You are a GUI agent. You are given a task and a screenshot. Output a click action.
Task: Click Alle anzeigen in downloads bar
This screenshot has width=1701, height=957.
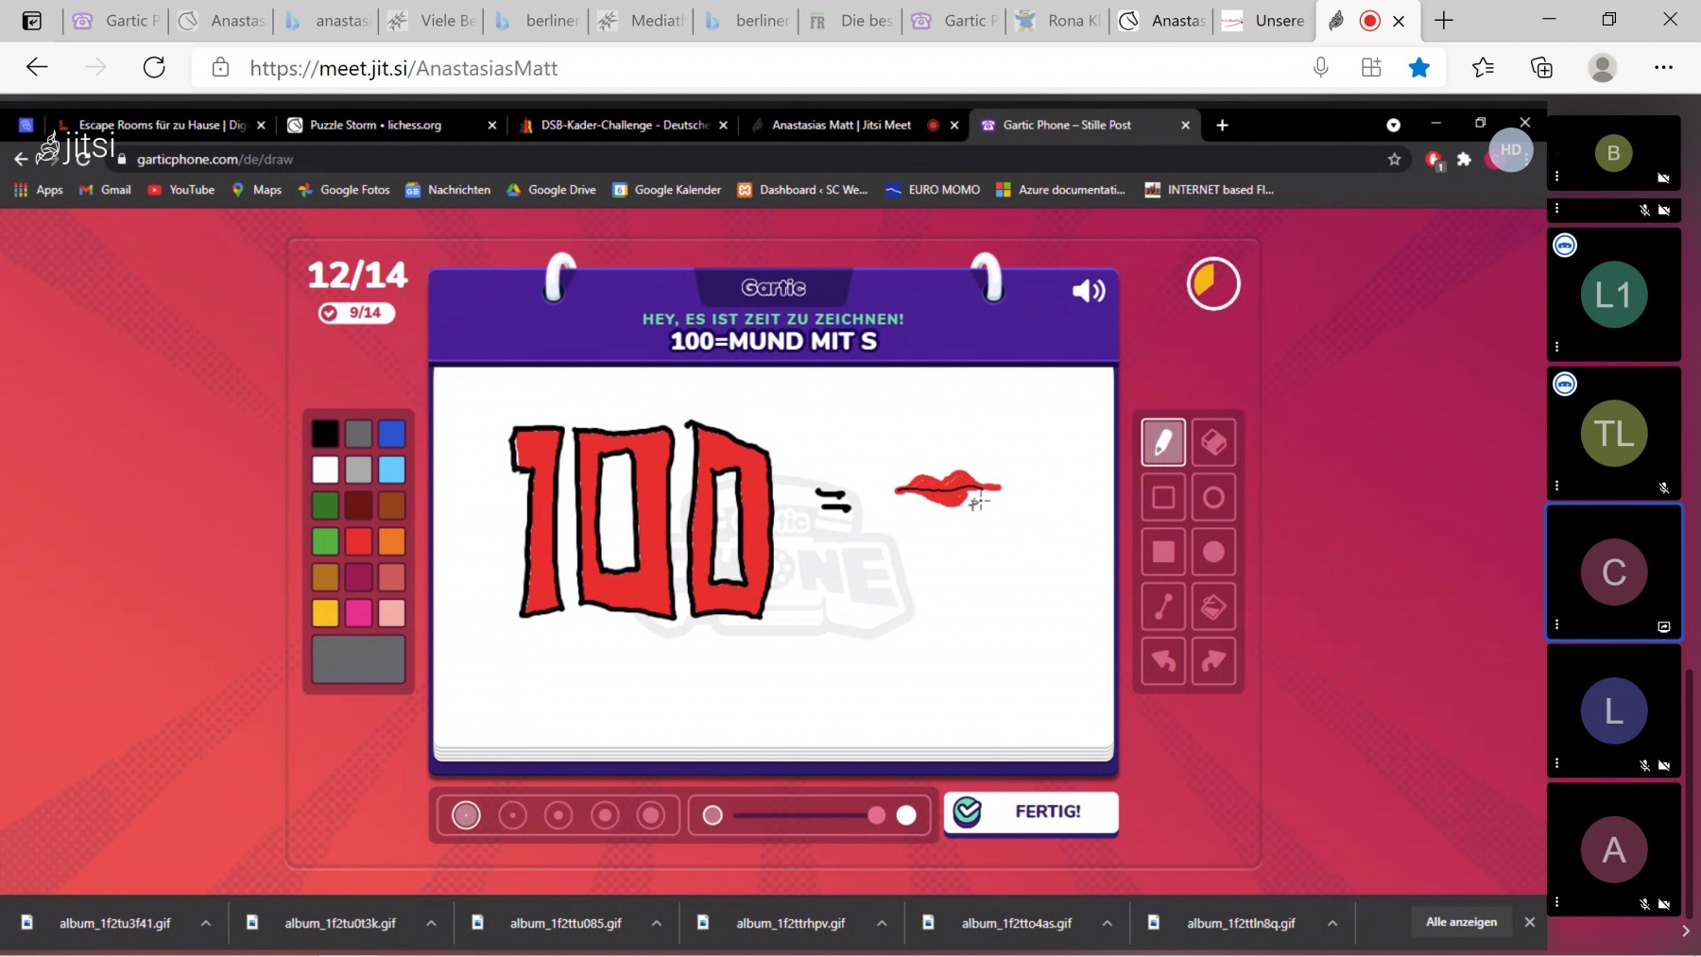[x=1461, y=922]
